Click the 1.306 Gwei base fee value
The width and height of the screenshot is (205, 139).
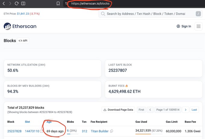click(x=192, y=131)
